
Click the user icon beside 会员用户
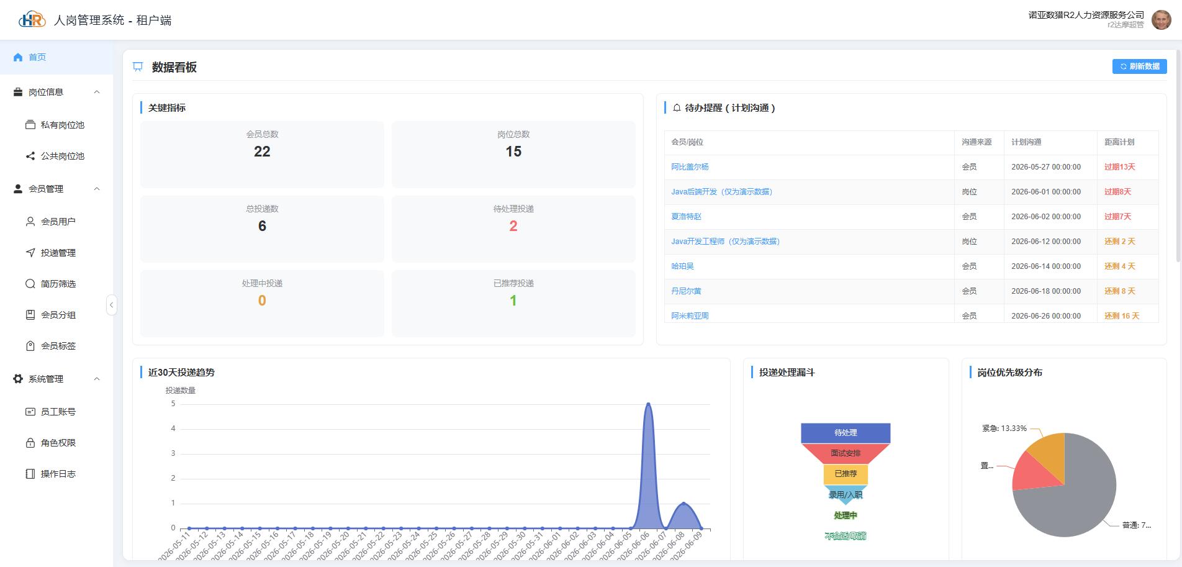(x=30, y=221)
